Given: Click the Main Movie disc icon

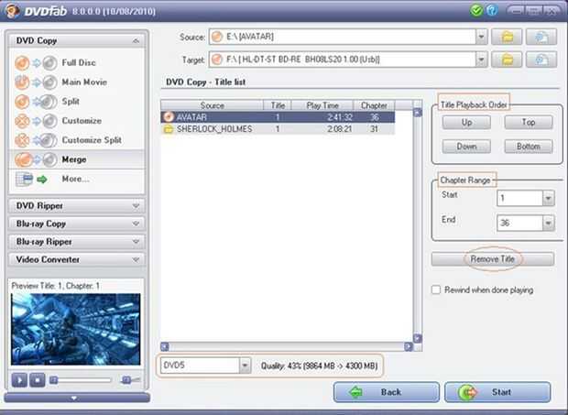Looking at the screenshot, I should 22,82.
